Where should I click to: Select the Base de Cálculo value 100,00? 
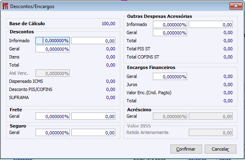(x=108, y=24)
